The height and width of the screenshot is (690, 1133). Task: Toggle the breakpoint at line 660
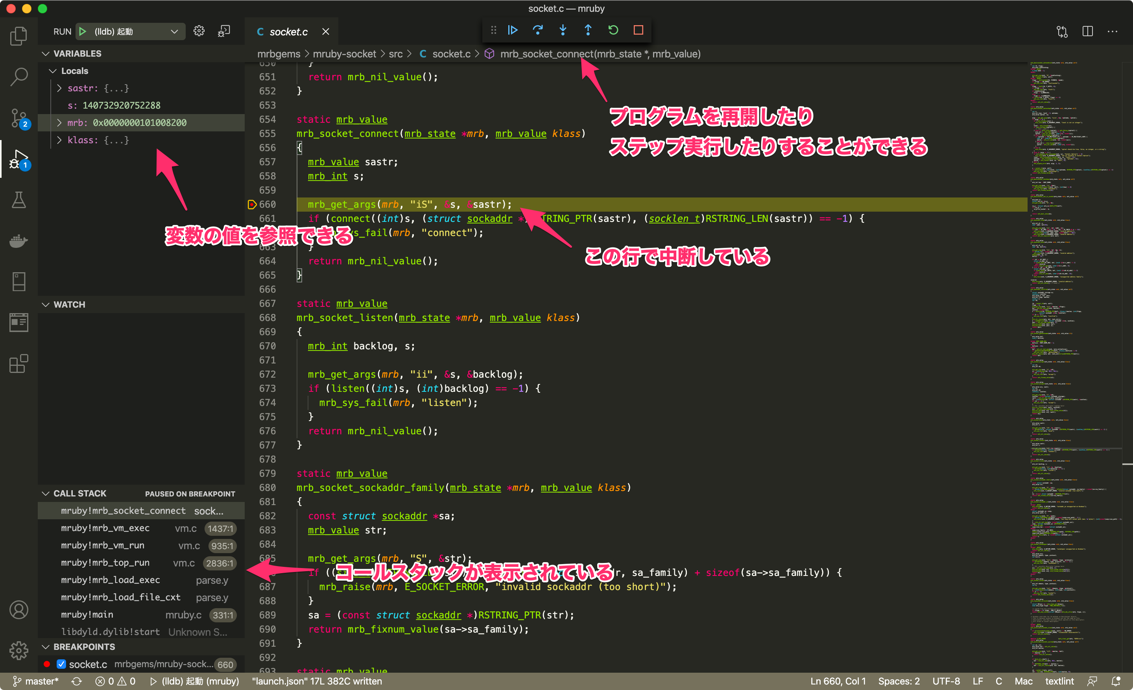click(x=252, y=205)
